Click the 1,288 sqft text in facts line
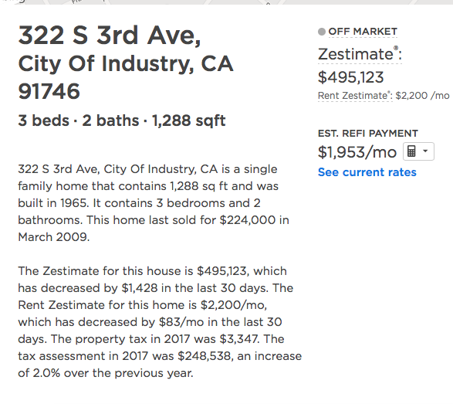Image resolution: width=453 pixels, height=404 pixels. [x=188, y=121]
